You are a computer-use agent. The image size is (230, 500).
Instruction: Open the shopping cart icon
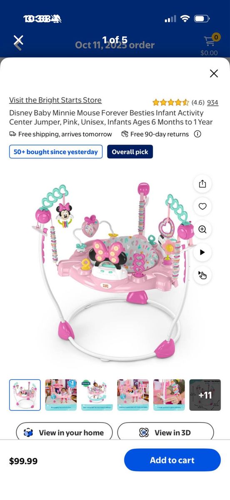tap(210, 41)
